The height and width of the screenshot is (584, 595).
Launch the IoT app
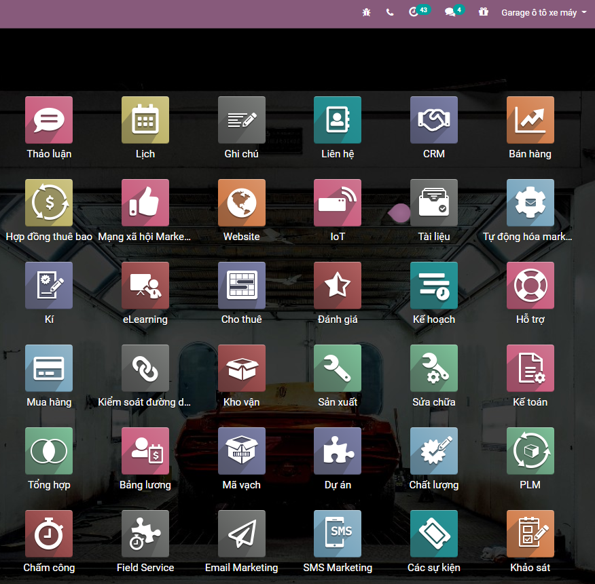coord(338,203)
